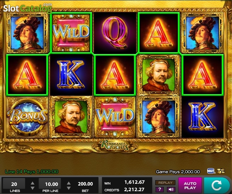Click the Bonus diamond symbol
Image resolution: width=232 pixels, height=194 pixels.
[27, 117]
